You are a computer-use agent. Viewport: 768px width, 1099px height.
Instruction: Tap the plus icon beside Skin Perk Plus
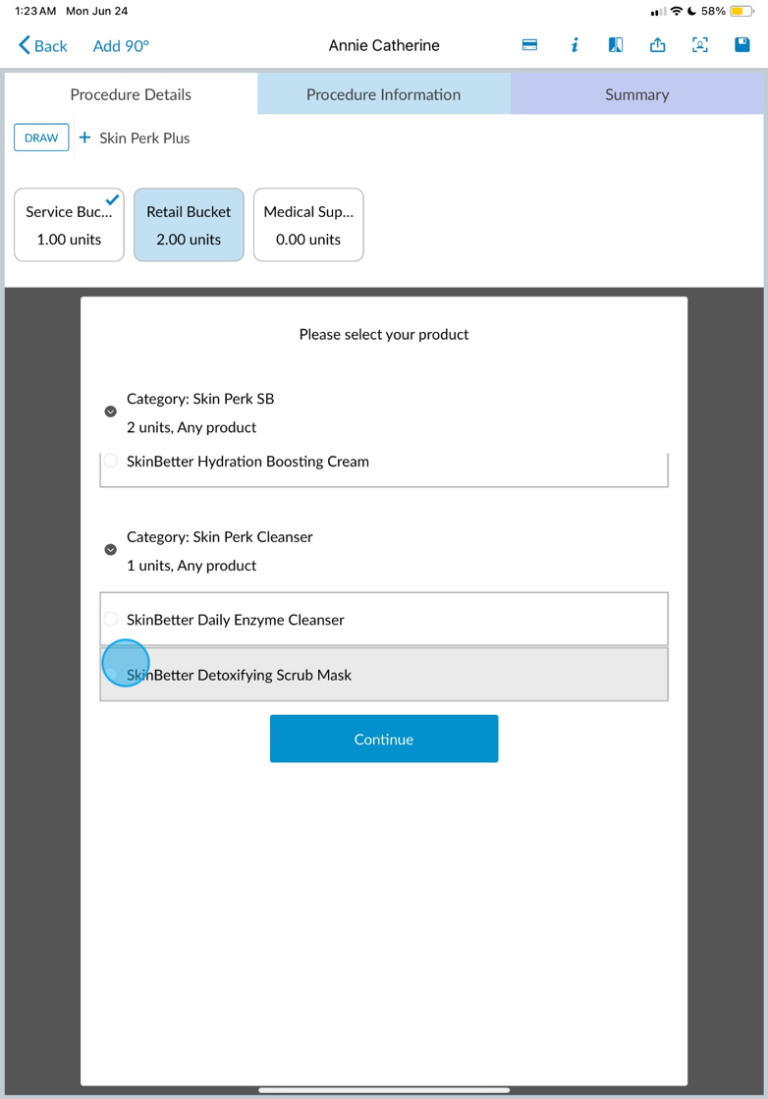coord(84,137)
